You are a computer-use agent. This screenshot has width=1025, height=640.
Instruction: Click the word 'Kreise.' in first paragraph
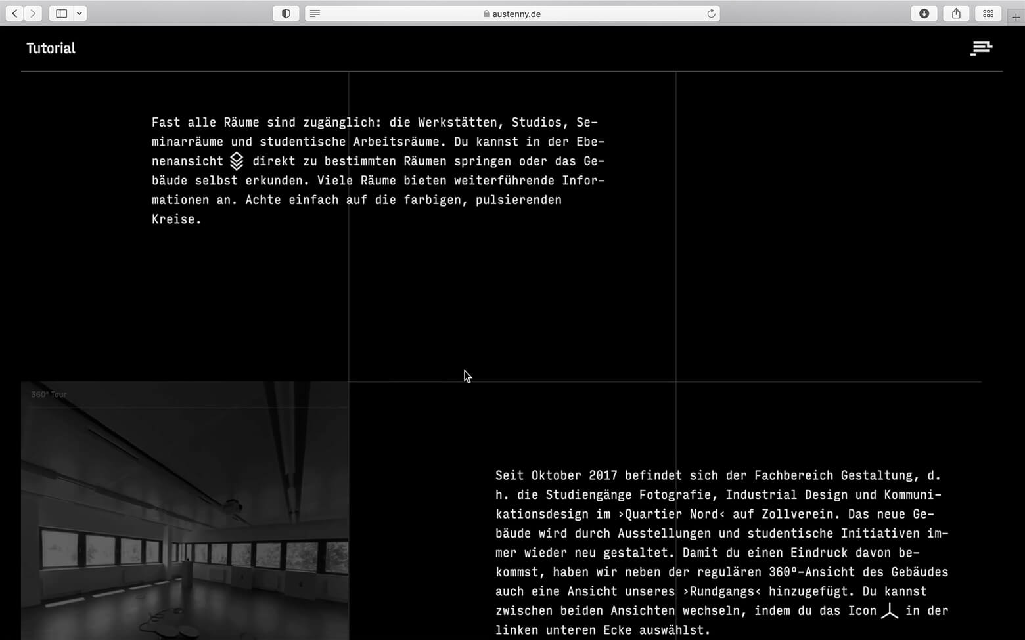tap(176, 219)
